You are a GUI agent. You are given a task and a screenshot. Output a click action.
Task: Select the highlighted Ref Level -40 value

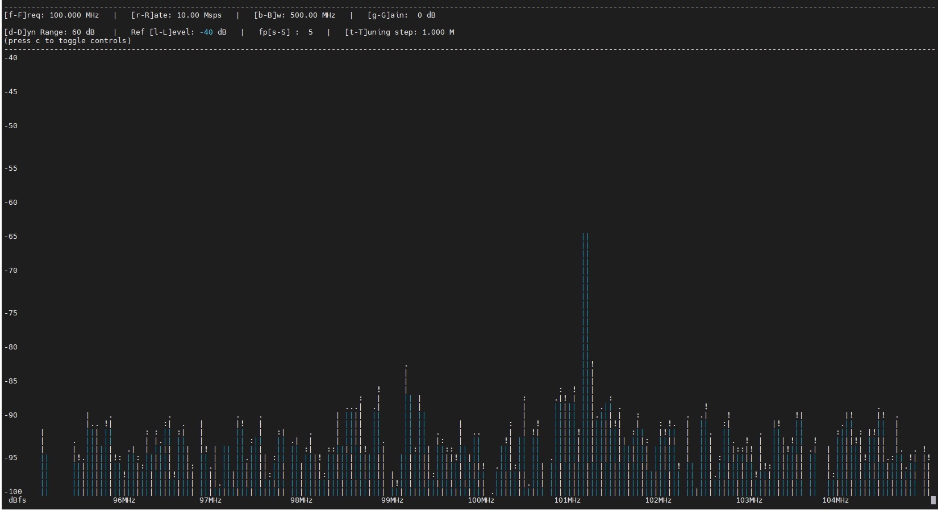click(x=206, y=32)
